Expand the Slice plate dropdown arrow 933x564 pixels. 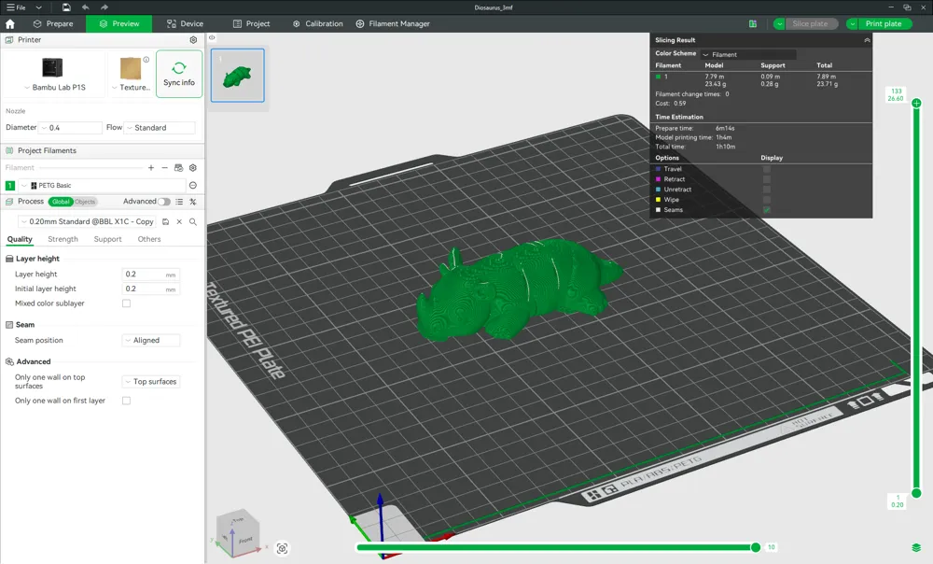coord(779,24)
